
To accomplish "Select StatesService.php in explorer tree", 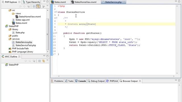I will click(24, 42).
